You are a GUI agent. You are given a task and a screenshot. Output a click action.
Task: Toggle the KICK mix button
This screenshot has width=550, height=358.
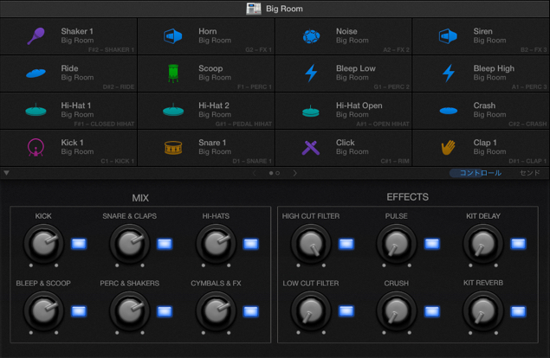pyautogui.click(x=79, y=244)
